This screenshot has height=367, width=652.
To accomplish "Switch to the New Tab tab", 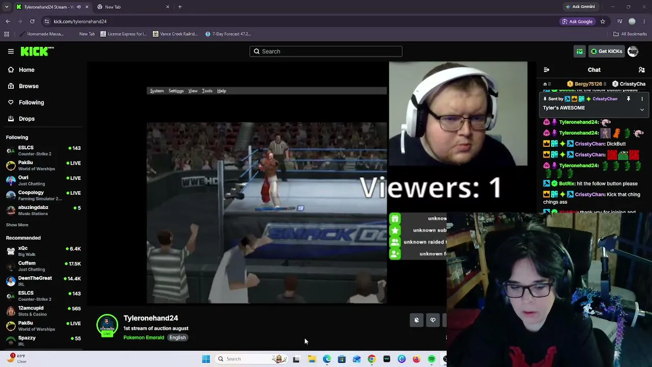I will tap(132, 7).
